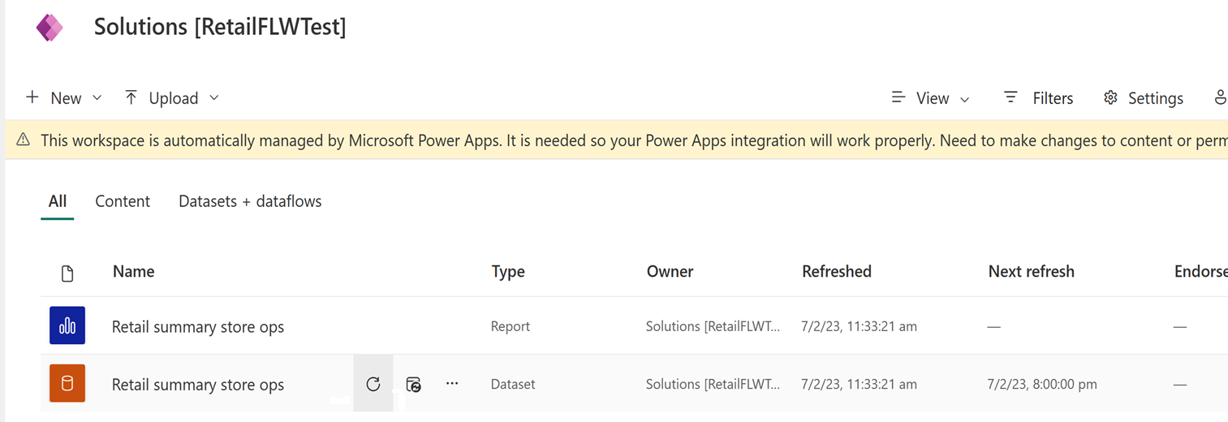Click the Report type cell
The height and width of the screenshot is (422, 1228).
511,326
